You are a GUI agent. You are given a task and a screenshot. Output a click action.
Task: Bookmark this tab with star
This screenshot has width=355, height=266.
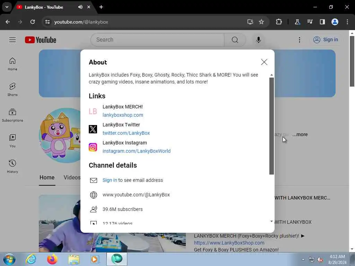tap(261, 22)
